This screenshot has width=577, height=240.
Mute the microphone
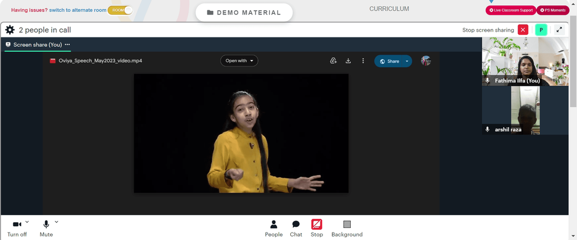46,228
